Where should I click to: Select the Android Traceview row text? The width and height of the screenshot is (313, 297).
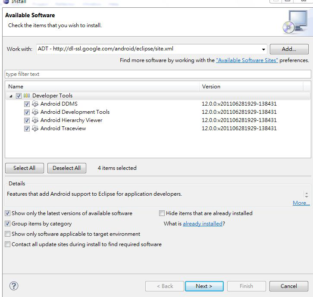[x=63, y=128]
